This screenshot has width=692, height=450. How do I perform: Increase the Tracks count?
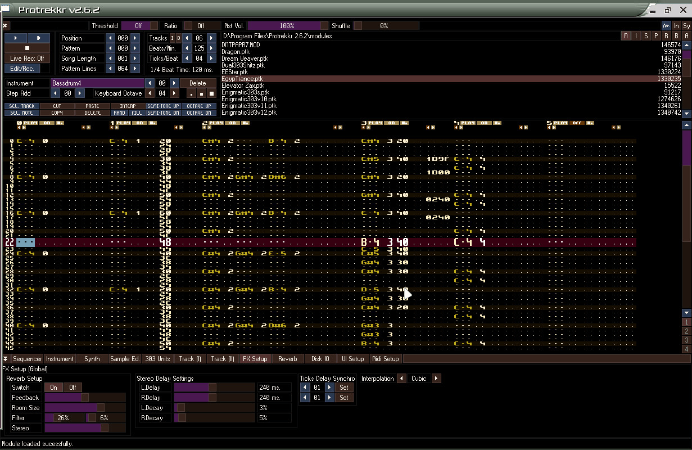[x=211, y=38]
